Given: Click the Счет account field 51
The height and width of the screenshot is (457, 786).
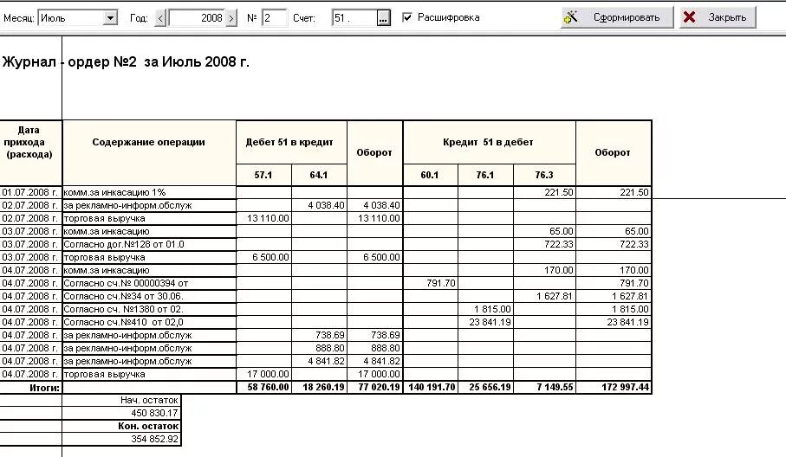Looking at the screenshot, I should [354, 18].
